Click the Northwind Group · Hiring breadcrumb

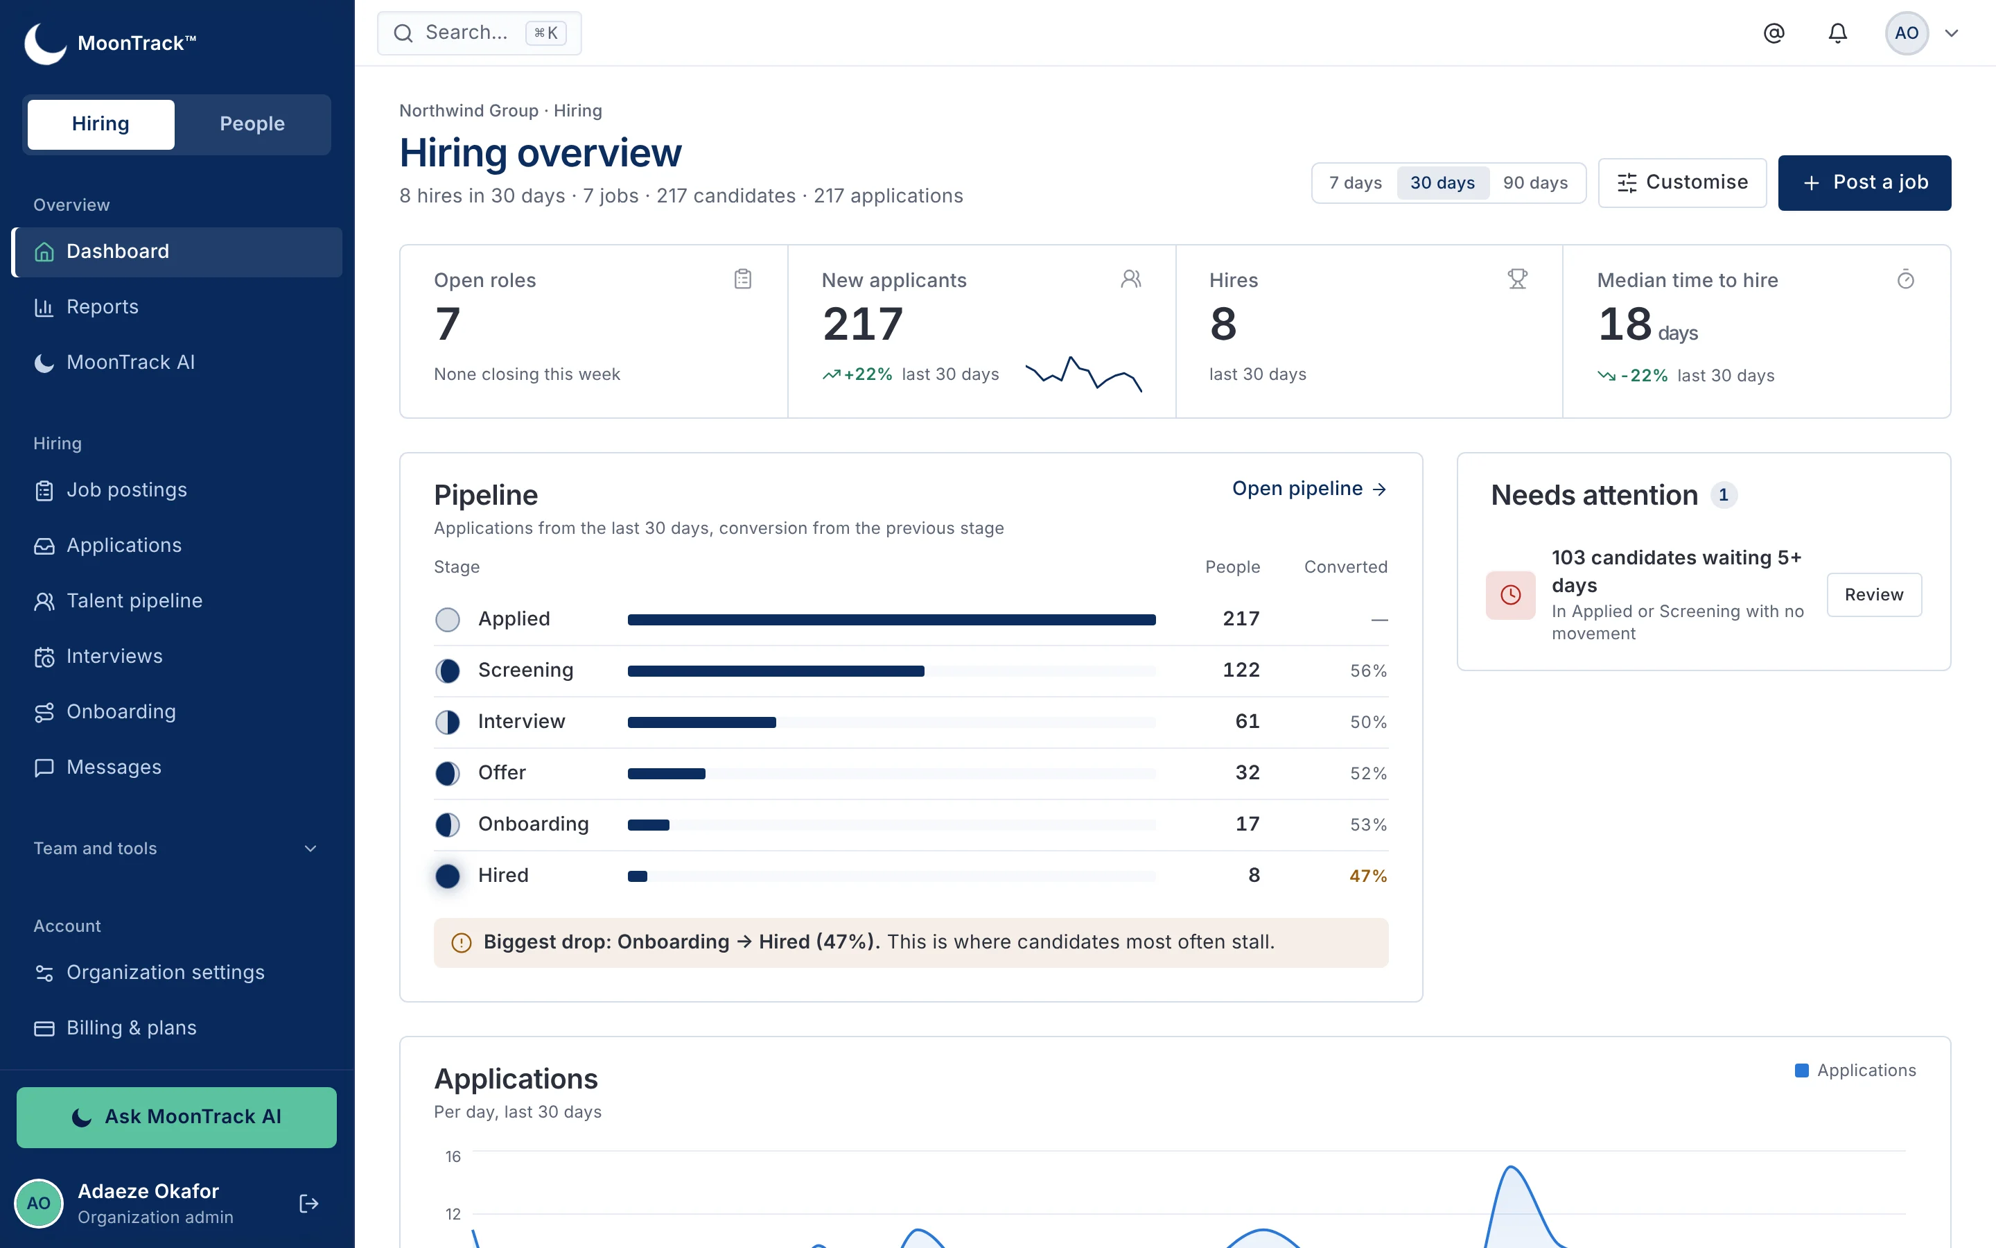tap(500, 111)
